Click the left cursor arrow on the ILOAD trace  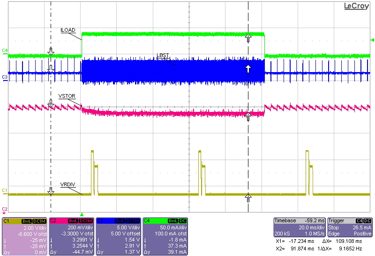[x=51, y=50]
